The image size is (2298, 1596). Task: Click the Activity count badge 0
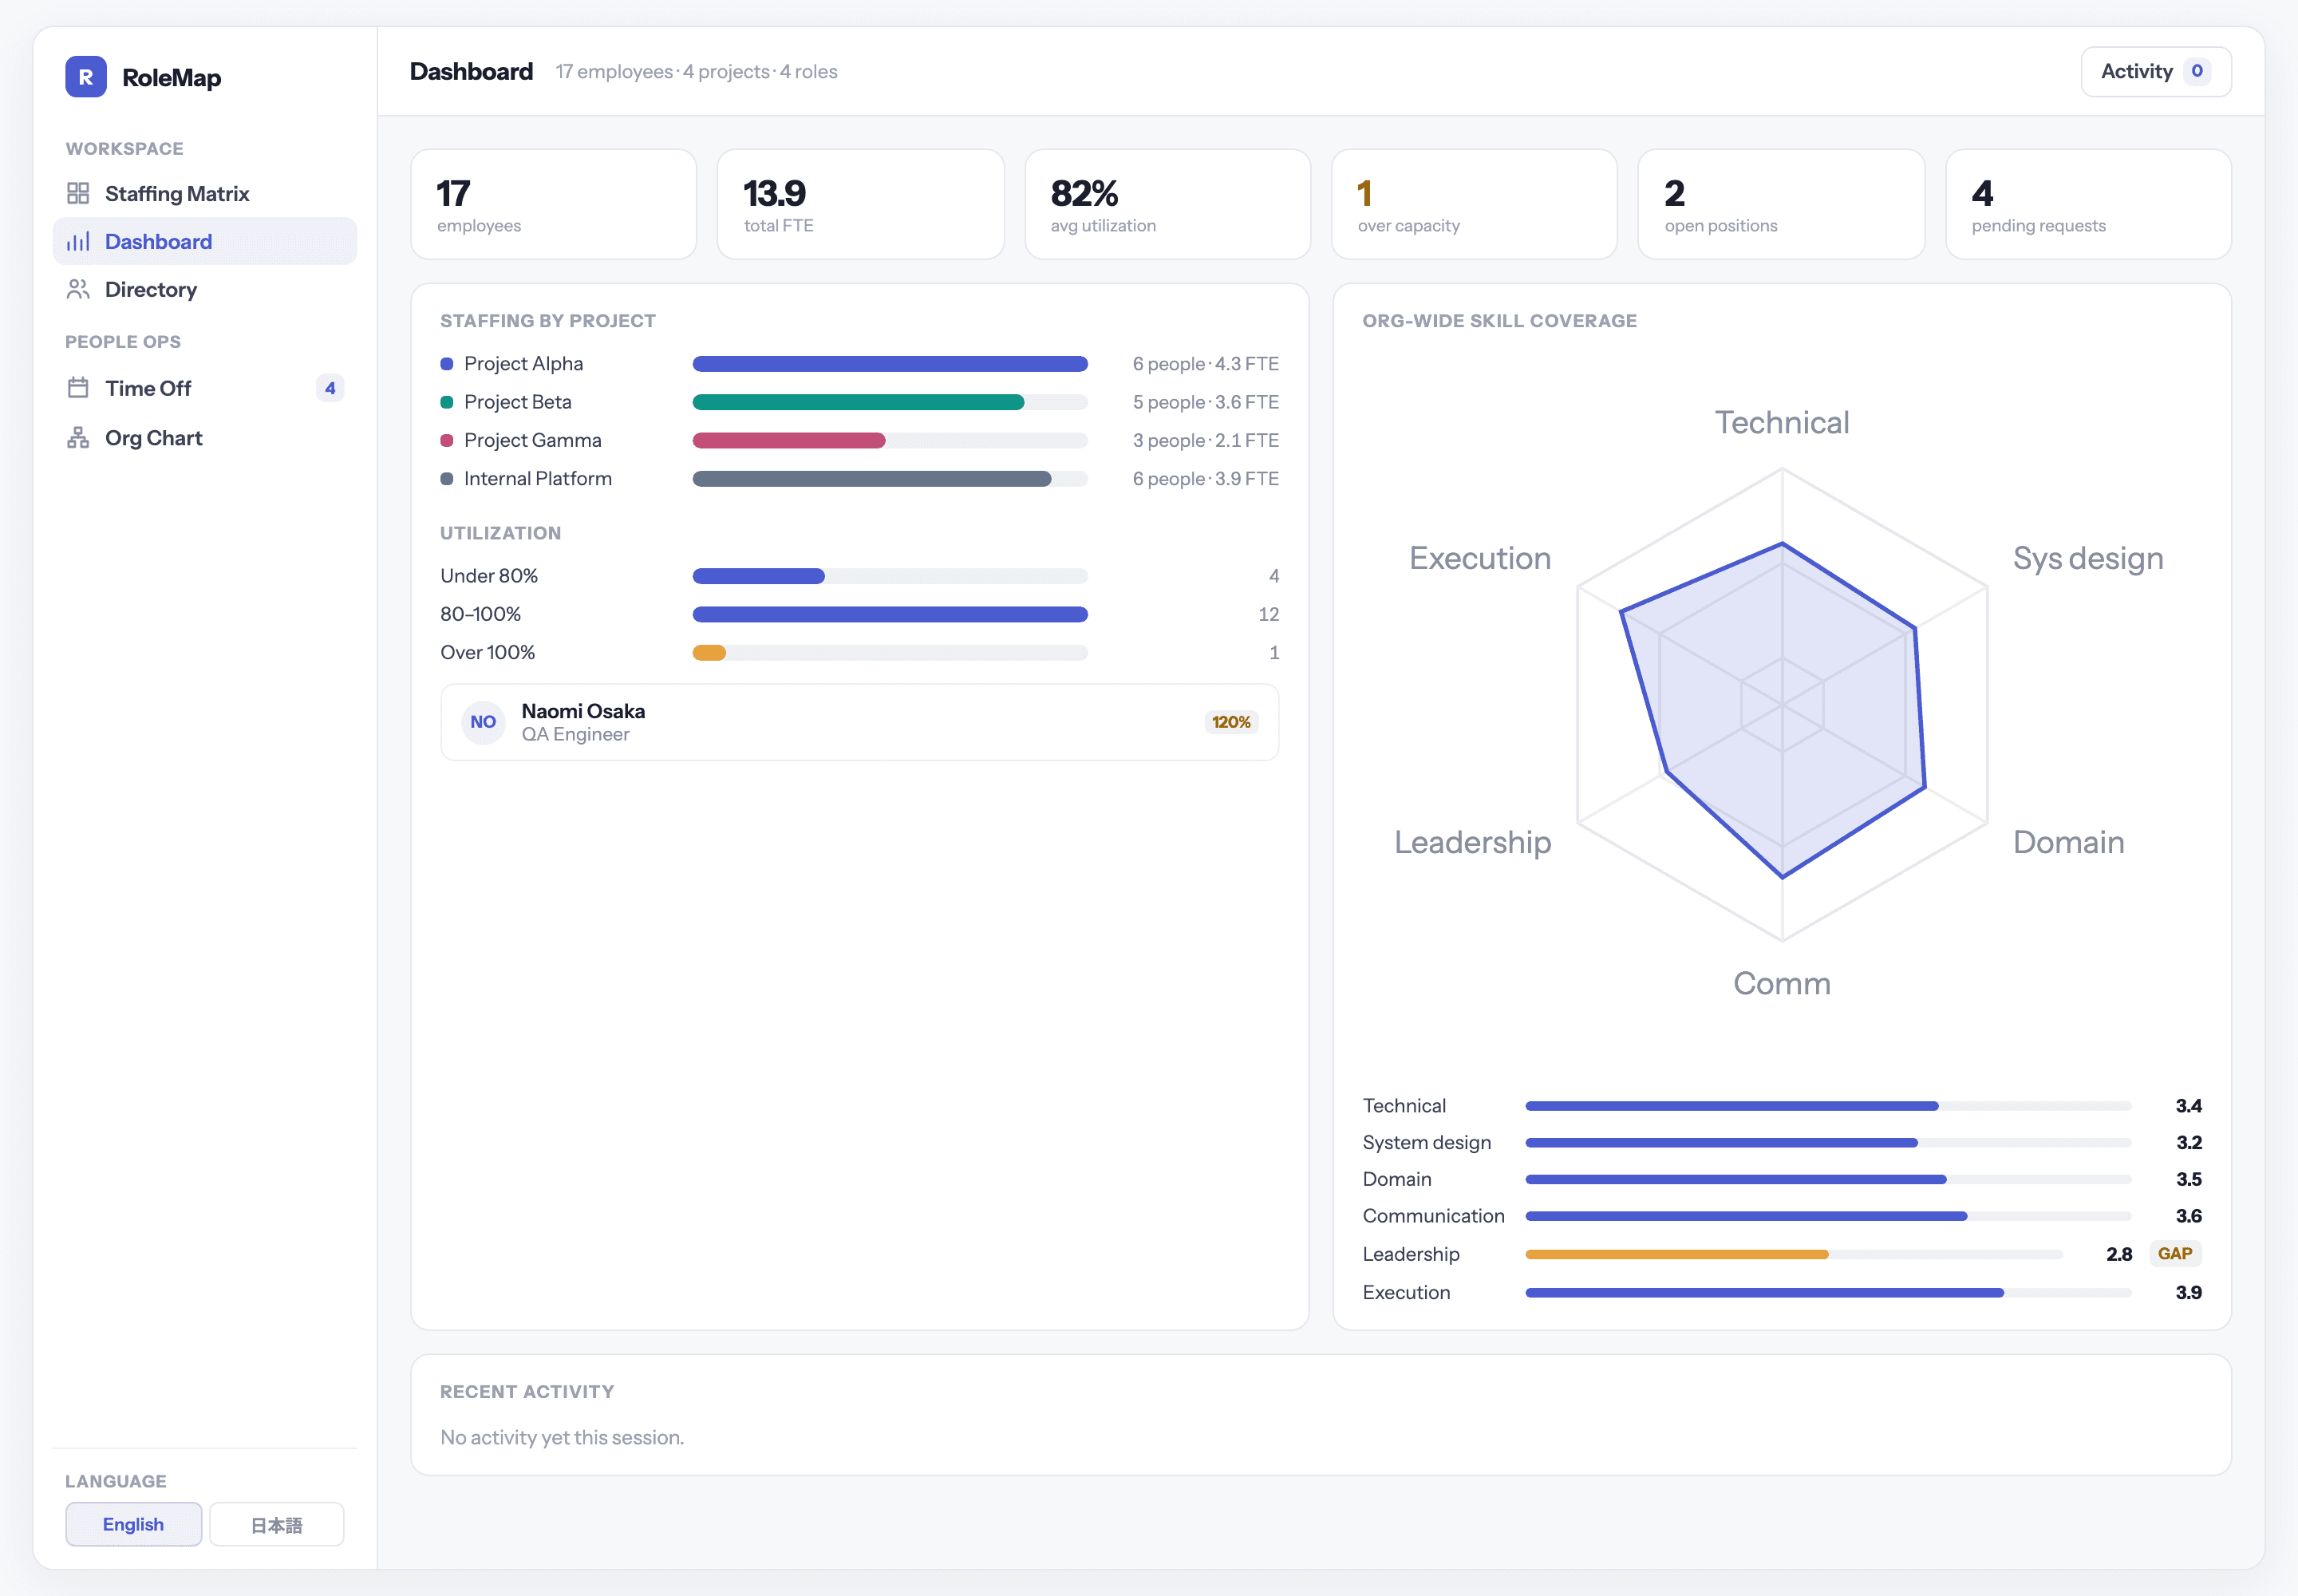(x=2197, y=71)
